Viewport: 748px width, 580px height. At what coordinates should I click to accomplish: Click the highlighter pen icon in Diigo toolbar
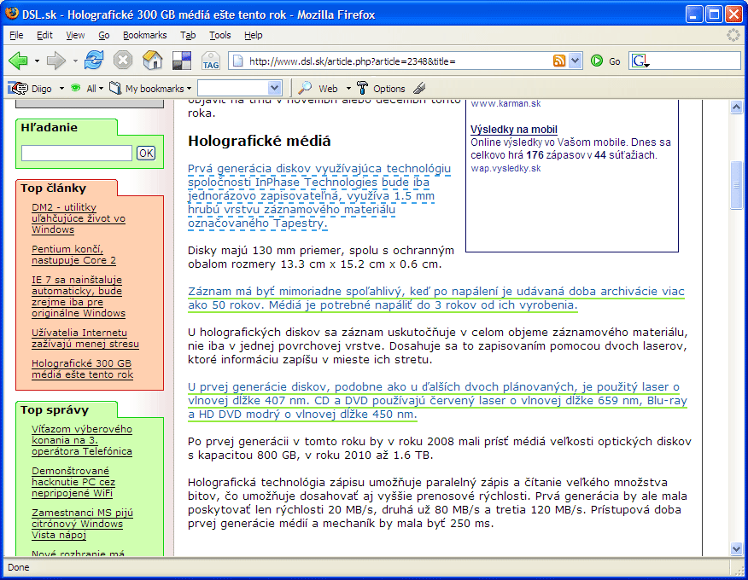point(419,88)
